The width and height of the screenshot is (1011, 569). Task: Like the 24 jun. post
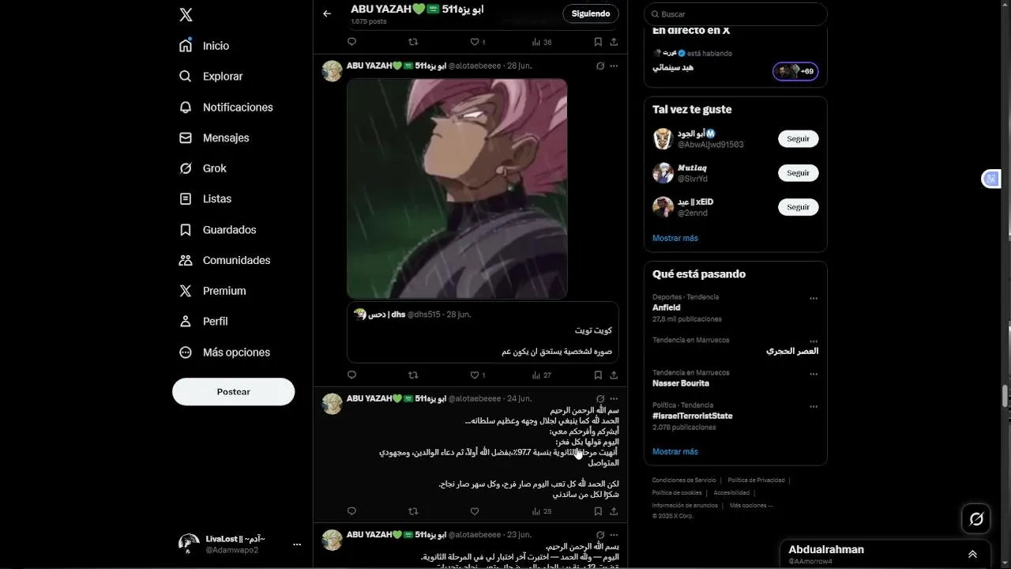click(x=475, y=511)
